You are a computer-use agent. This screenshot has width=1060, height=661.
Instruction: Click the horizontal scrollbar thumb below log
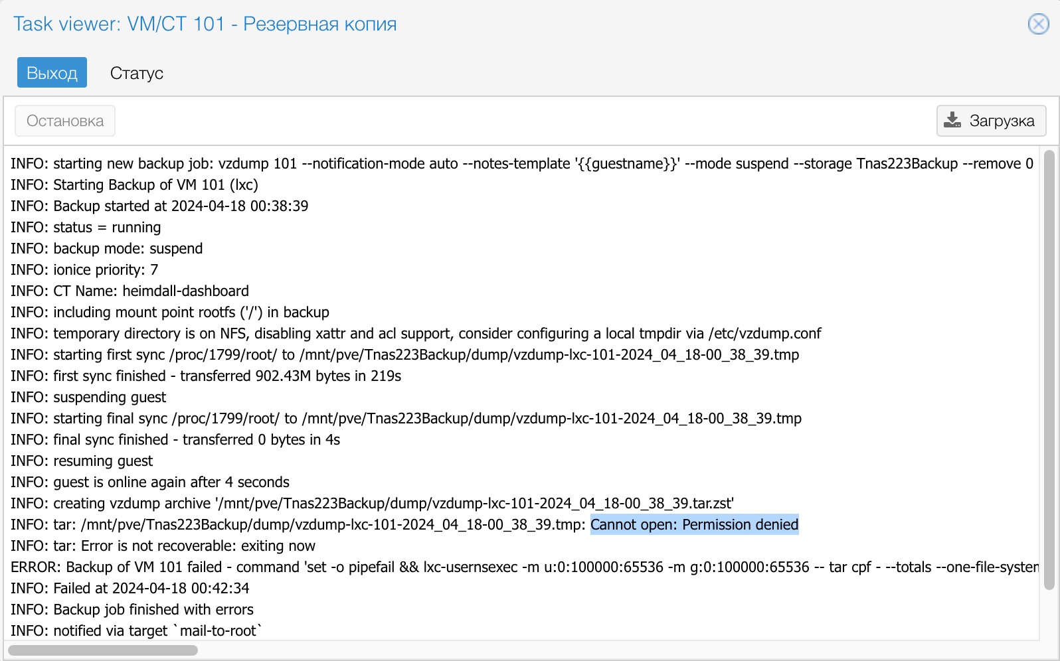pos(103,650)
